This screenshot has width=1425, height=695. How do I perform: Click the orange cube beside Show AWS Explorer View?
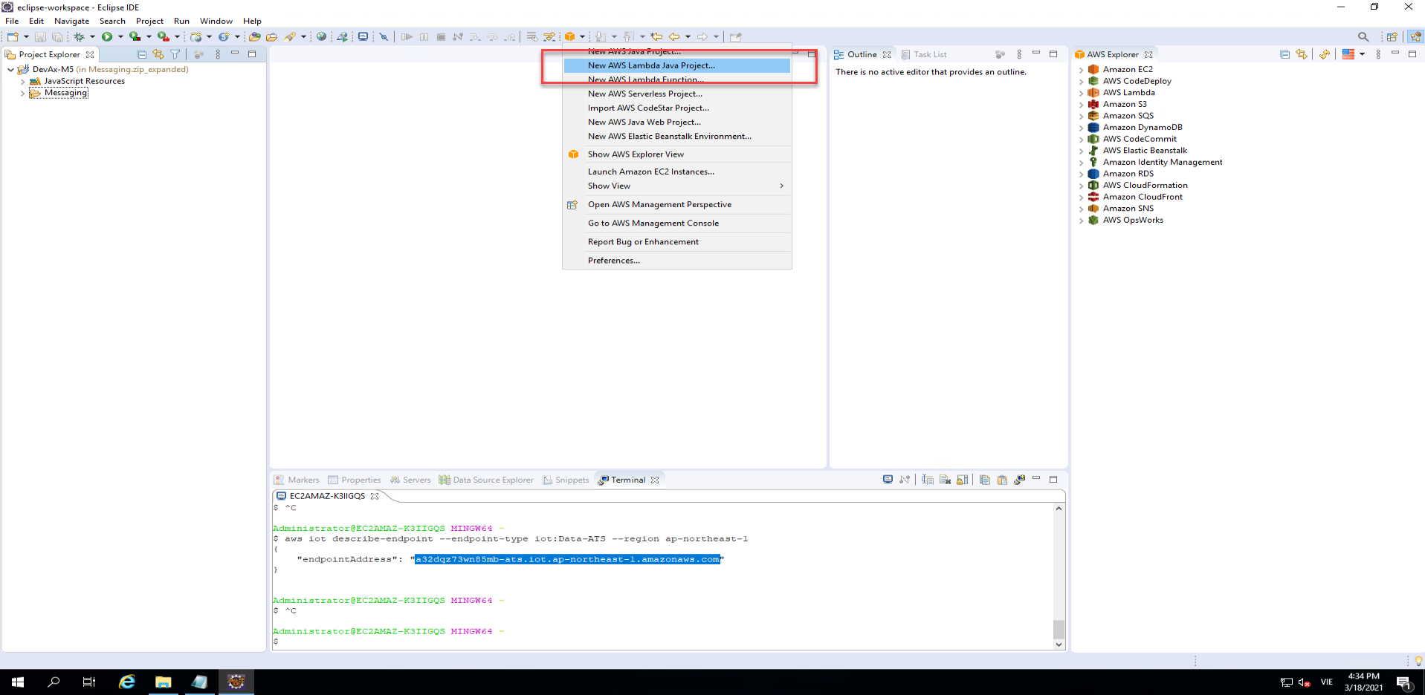pyautogui.click(x=573, y=154)
